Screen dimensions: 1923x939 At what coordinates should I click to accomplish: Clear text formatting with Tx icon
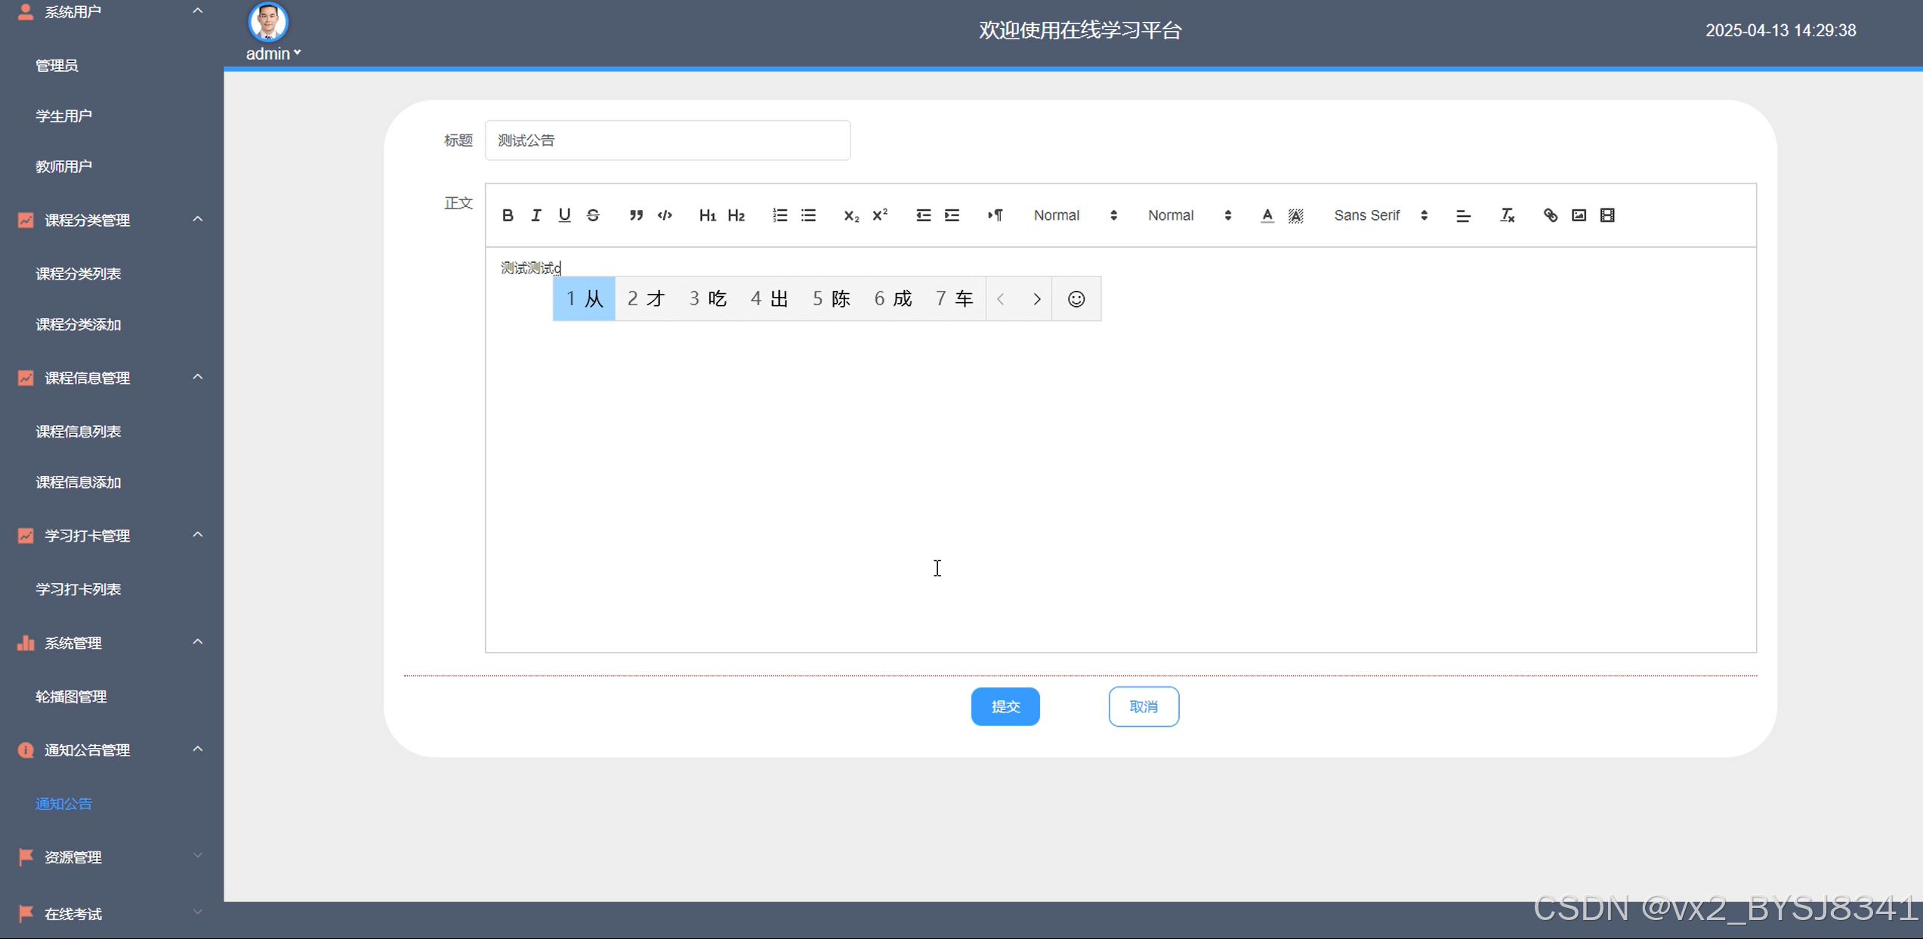[x=1507, y=215]
